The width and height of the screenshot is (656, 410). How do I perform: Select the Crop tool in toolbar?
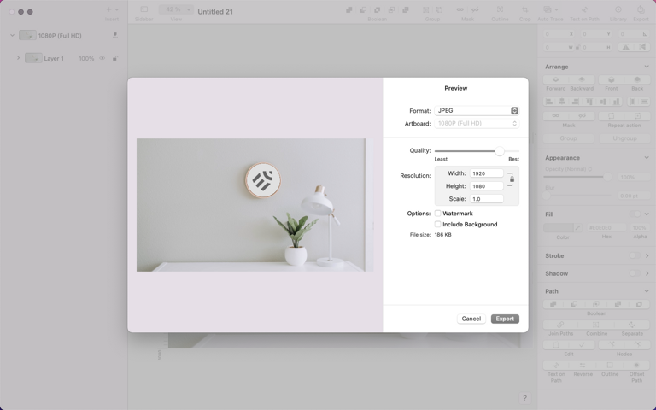[524, 9]
